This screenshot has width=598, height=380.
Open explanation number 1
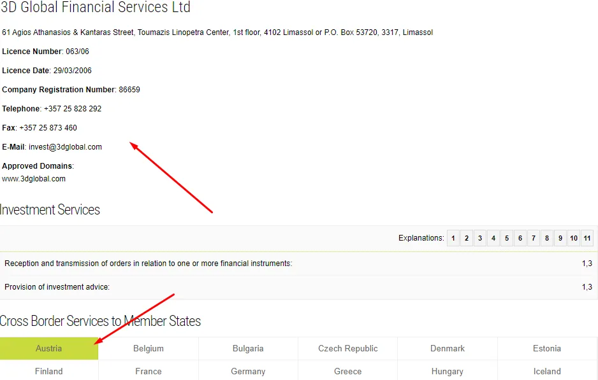[453, 238]
